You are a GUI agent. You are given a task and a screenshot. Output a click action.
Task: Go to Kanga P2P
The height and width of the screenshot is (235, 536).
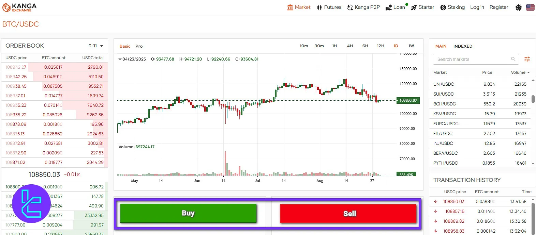pyautogui.click(x=363, y=7)
